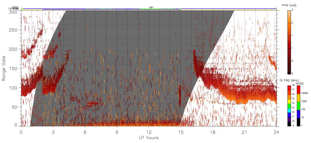The width and height of the screenshot is (311, 143).
Task: Click the yellow 14–15 MHz TX FRQ swatch
Action: 289,101
